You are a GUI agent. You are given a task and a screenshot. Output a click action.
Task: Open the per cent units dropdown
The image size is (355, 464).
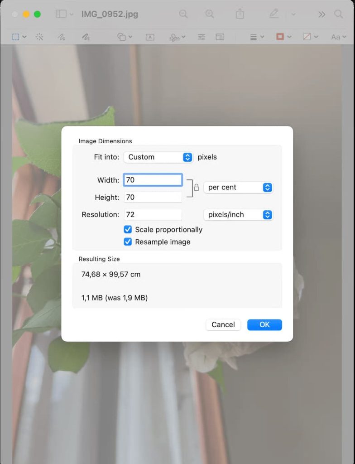(238, 187)
